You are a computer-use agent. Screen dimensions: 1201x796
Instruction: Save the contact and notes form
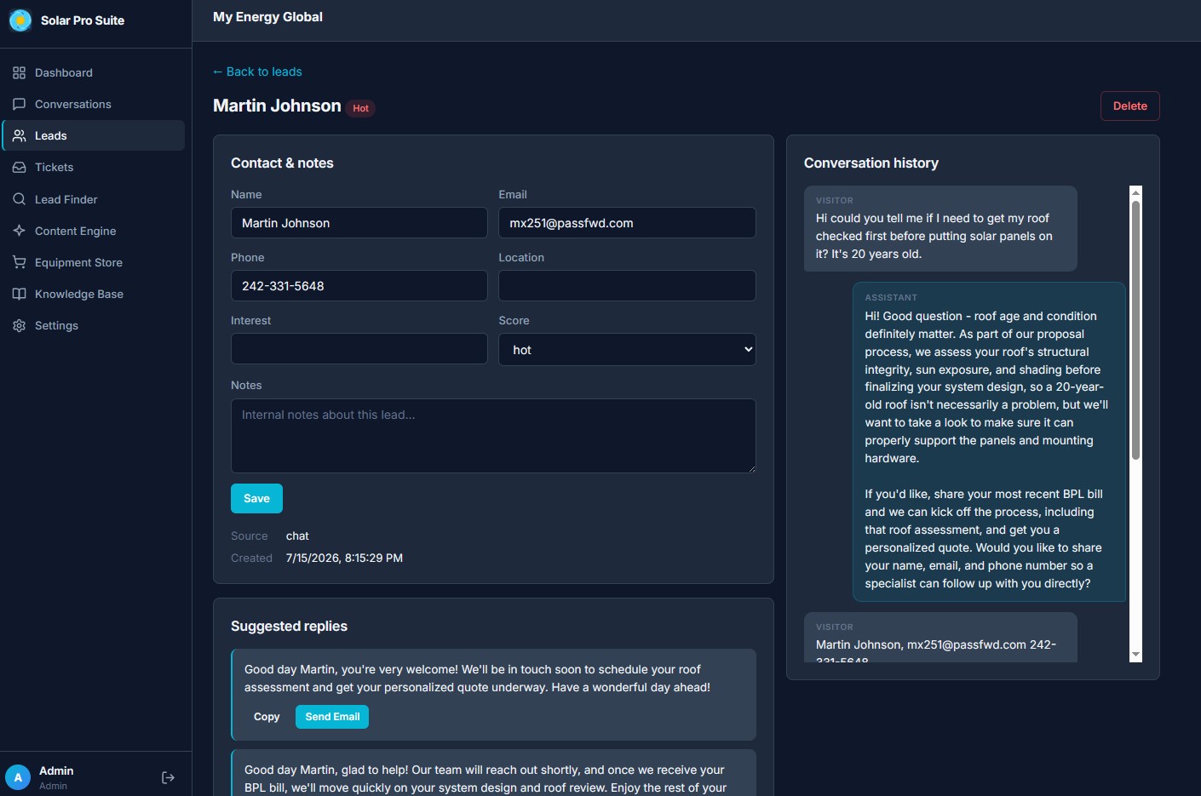click(256, 499)
